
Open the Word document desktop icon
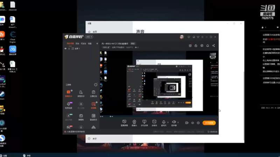[x=13, y=22]
